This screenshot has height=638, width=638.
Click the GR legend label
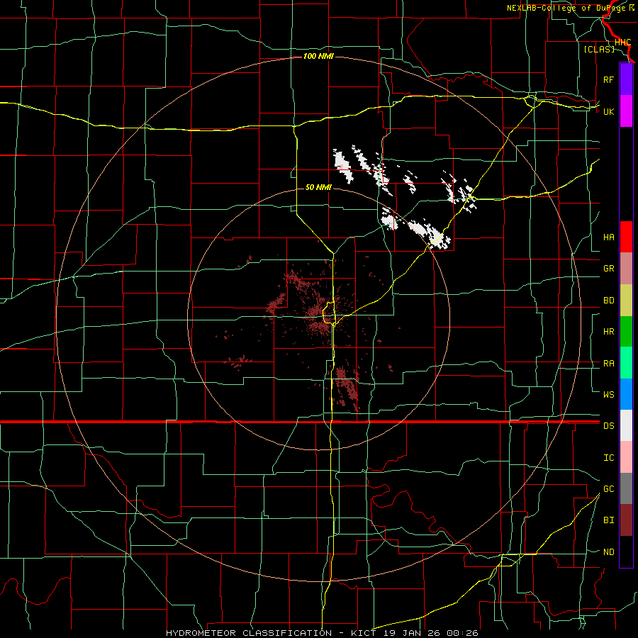click(x=608, y=269)
